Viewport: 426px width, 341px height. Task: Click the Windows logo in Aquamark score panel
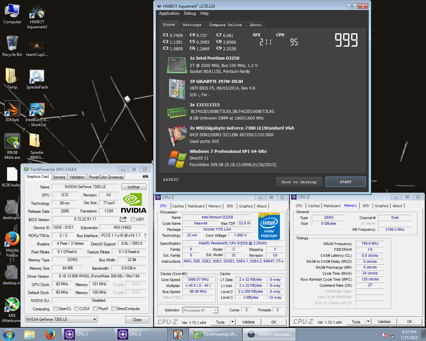pos(177,159)
